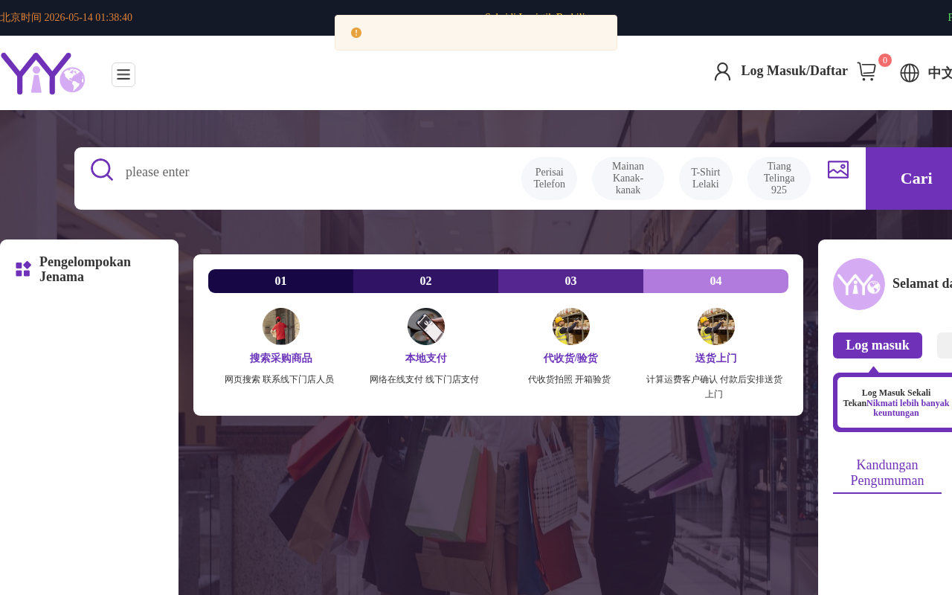Select the Perisai Telefon suggestion tag

pos(549,178)
